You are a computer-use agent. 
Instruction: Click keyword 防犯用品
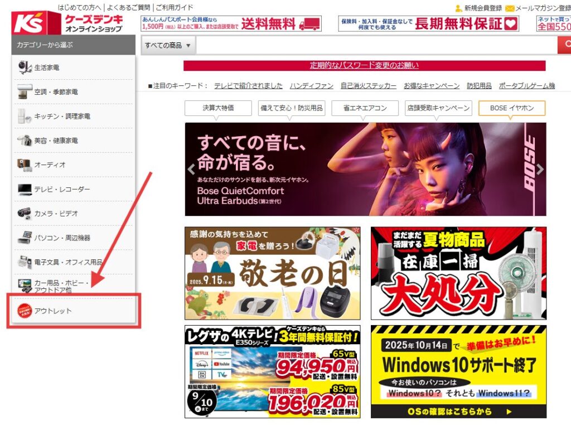[479, 85]
